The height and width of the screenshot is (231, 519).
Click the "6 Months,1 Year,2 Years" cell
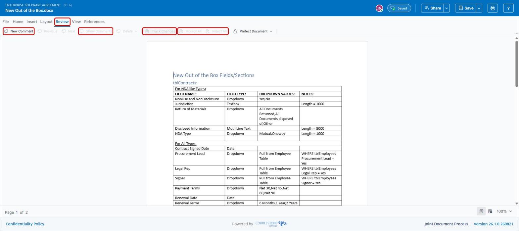(278, 203)
